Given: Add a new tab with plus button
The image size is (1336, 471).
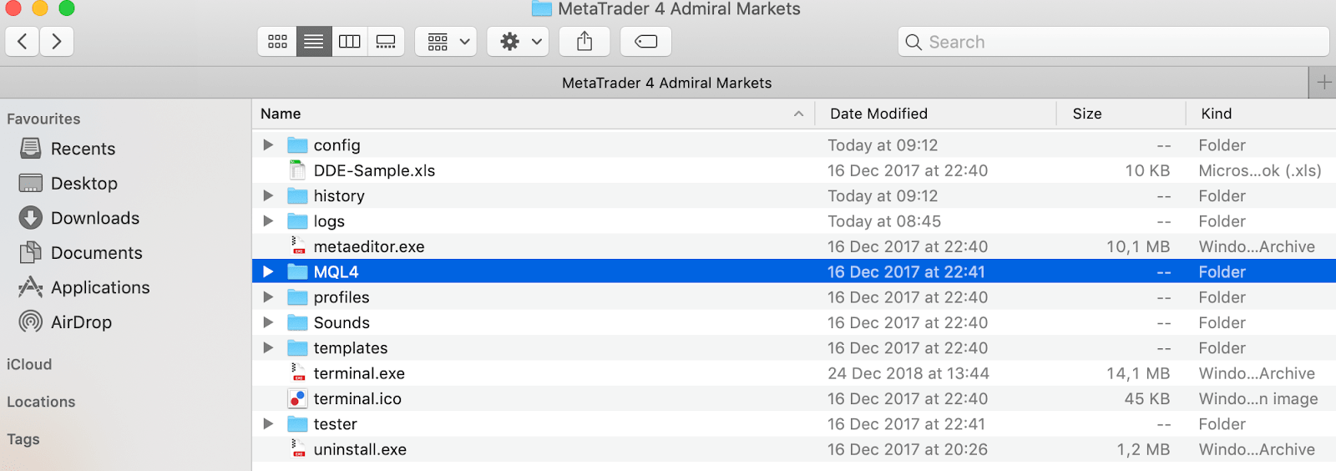Looking at the screenshot, I should click(x=1323, y=82).
